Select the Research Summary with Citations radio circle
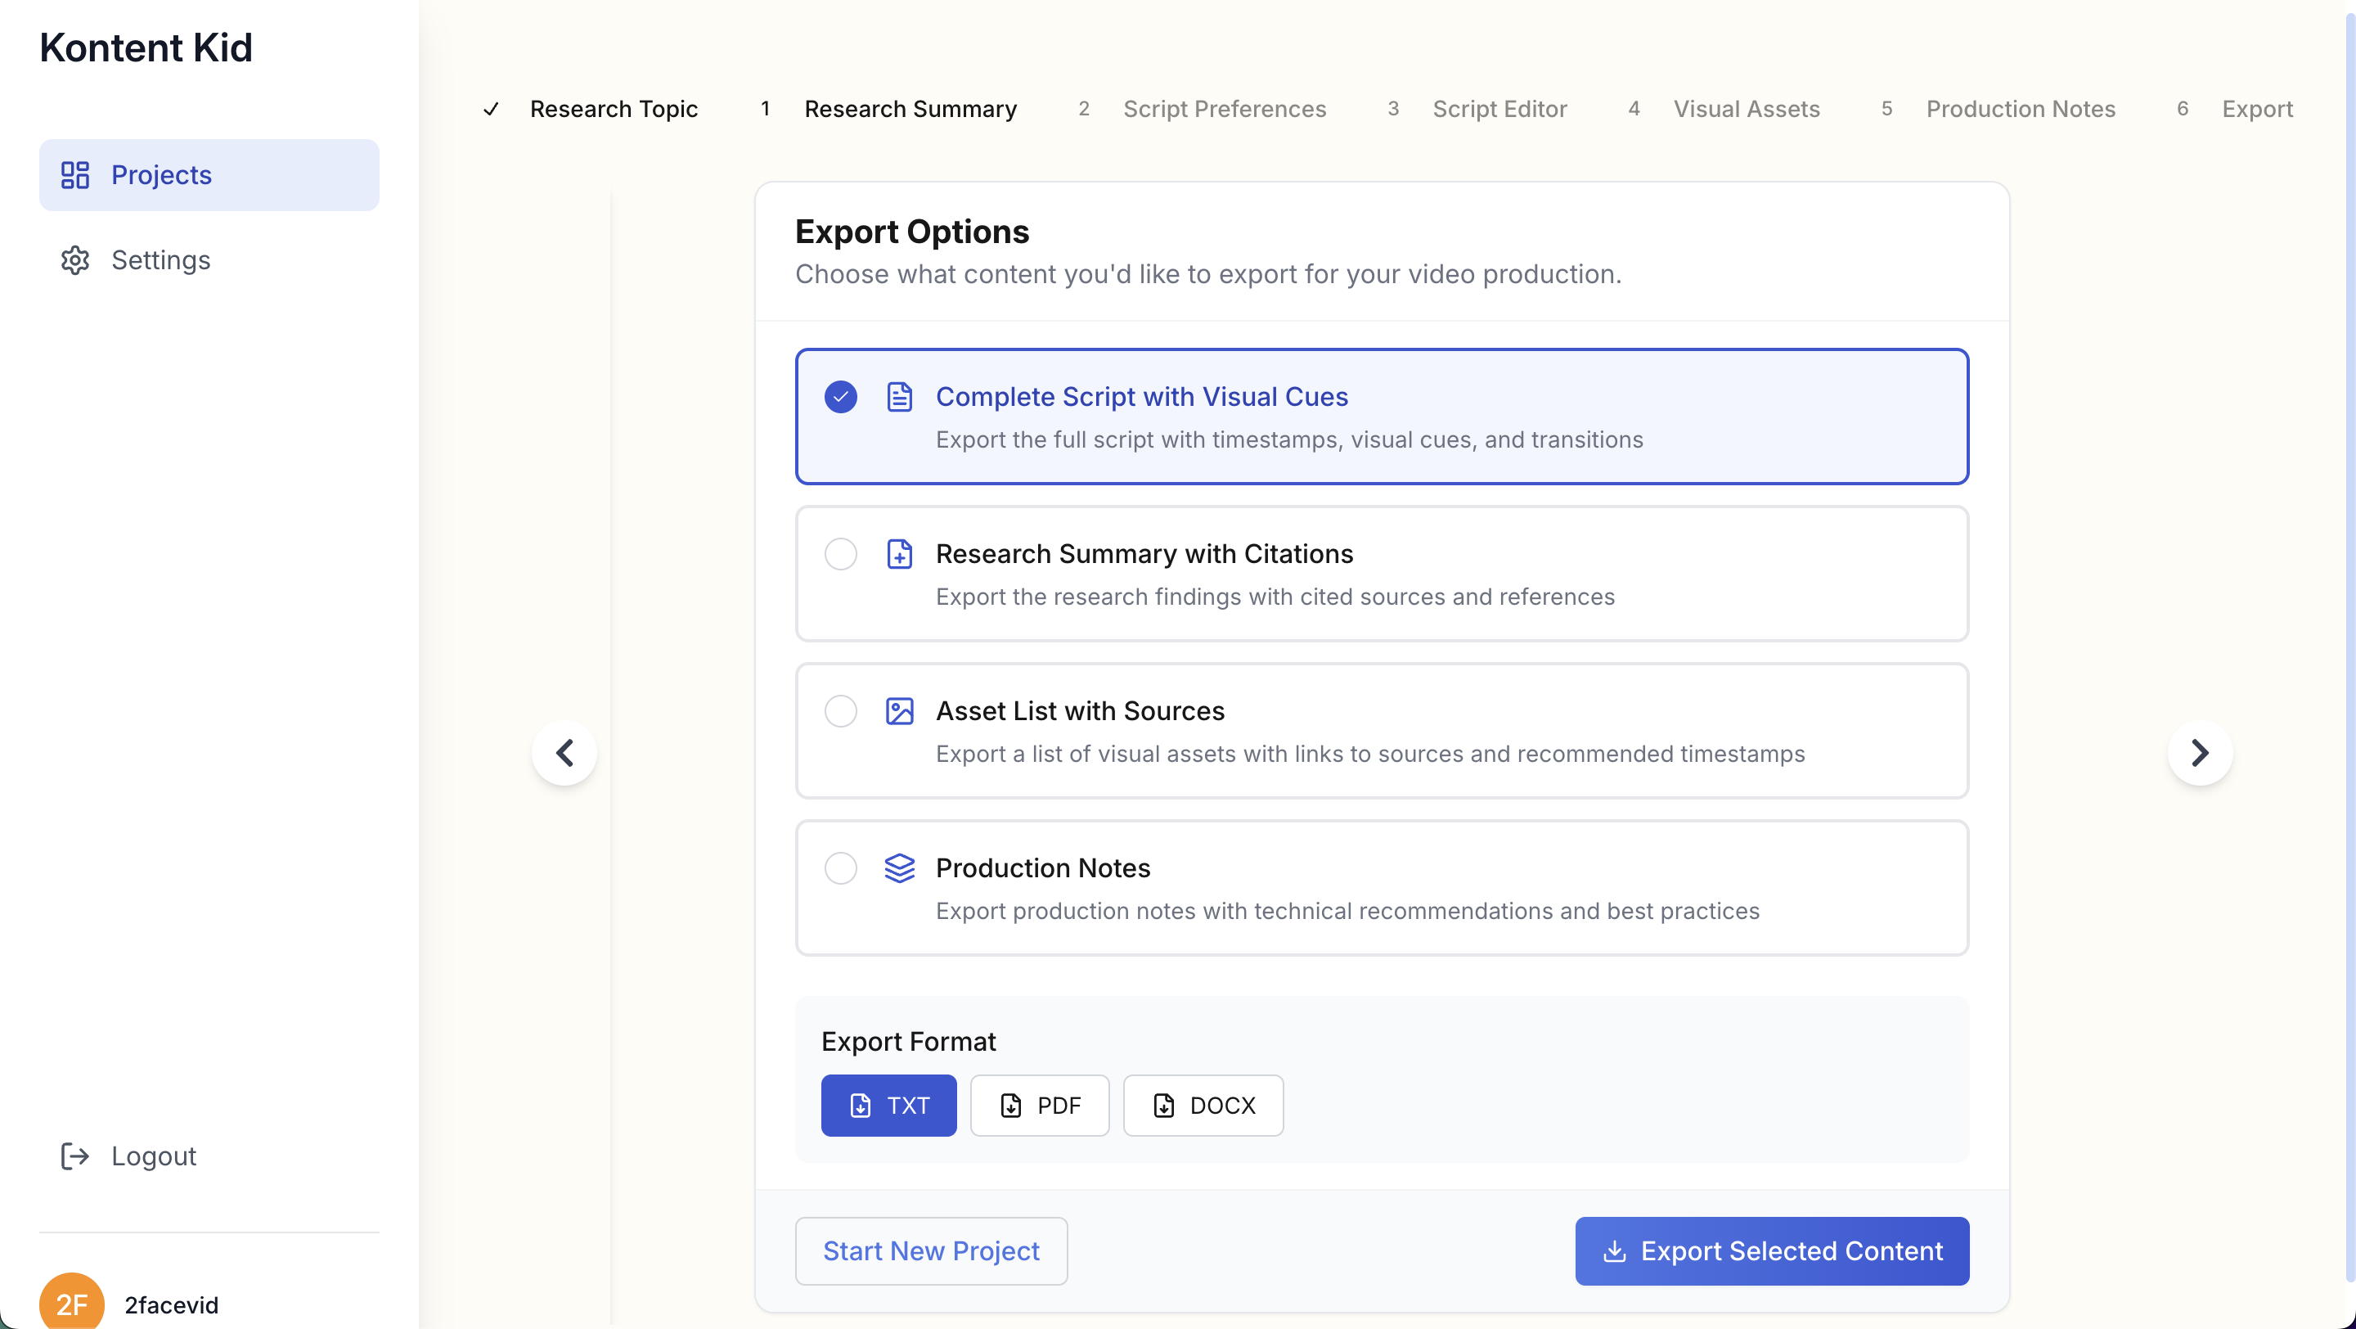 [840, 554]
